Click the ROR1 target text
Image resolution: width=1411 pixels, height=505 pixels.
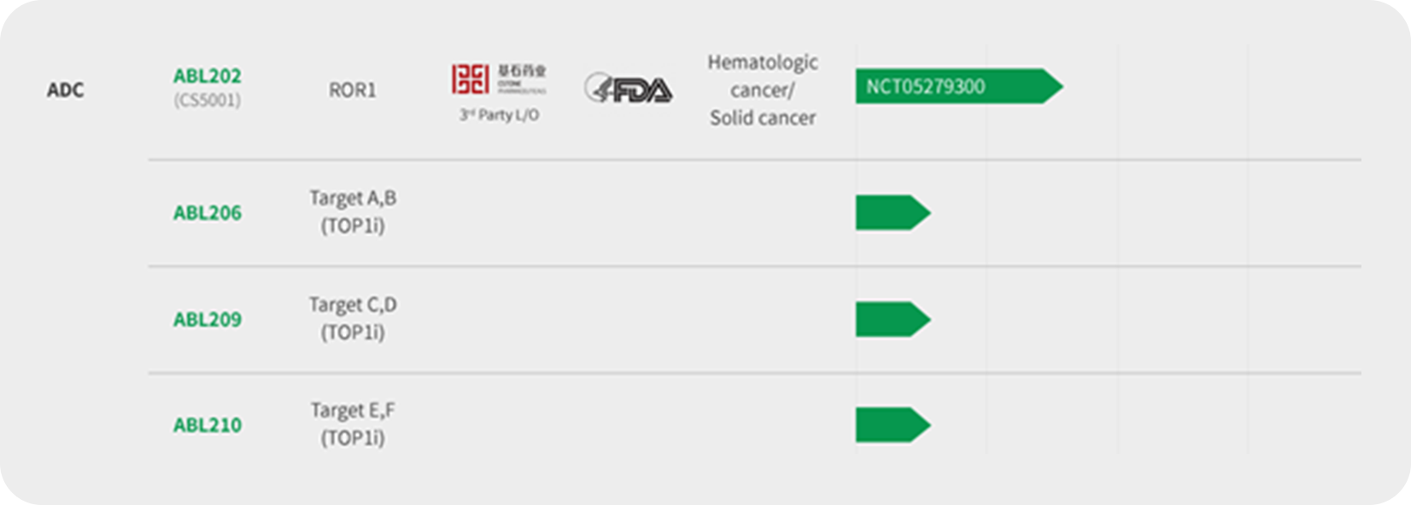[x=352, y=90]
